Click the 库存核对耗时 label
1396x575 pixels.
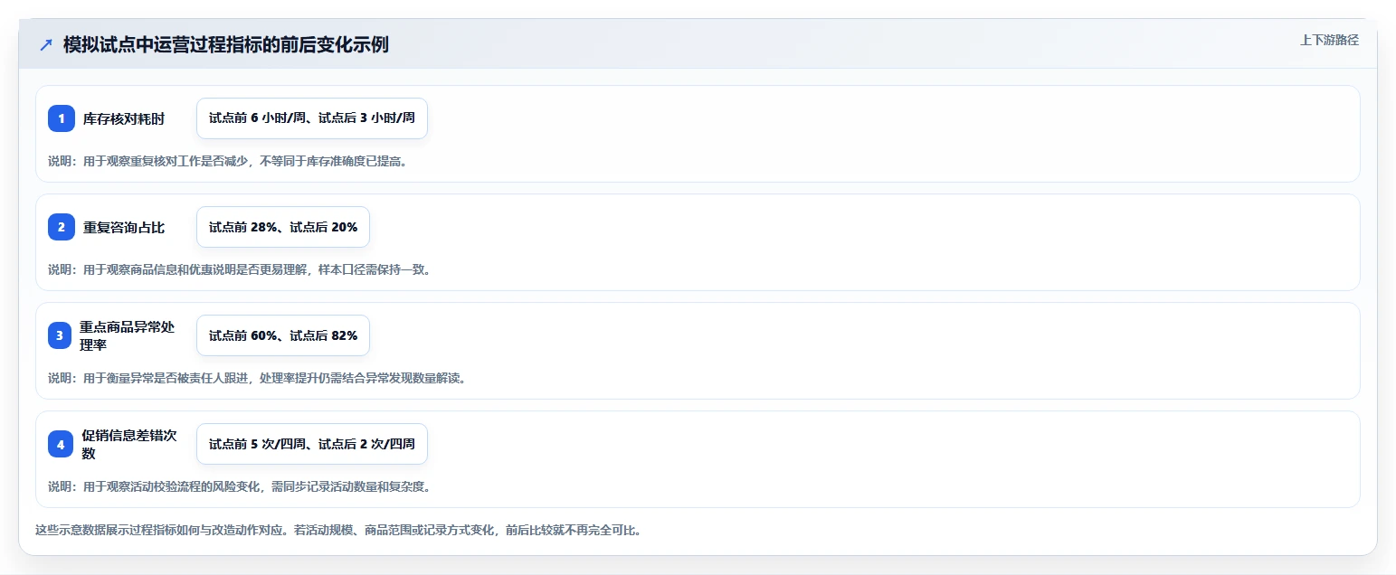click(x=124, y=118)
